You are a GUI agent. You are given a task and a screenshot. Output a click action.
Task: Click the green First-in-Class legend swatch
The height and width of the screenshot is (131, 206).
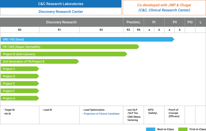(x=183, y=129)
